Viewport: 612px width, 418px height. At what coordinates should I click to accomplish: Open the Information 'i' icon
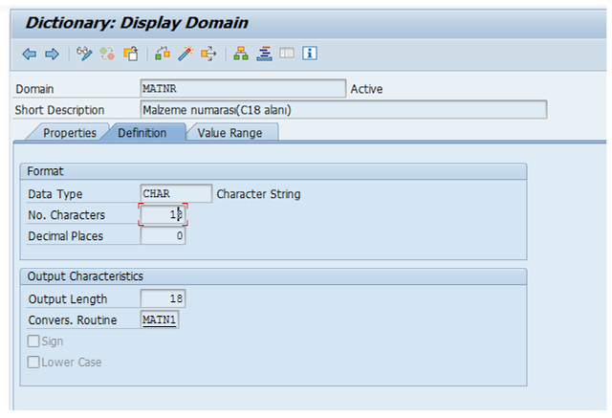point(310,53)
